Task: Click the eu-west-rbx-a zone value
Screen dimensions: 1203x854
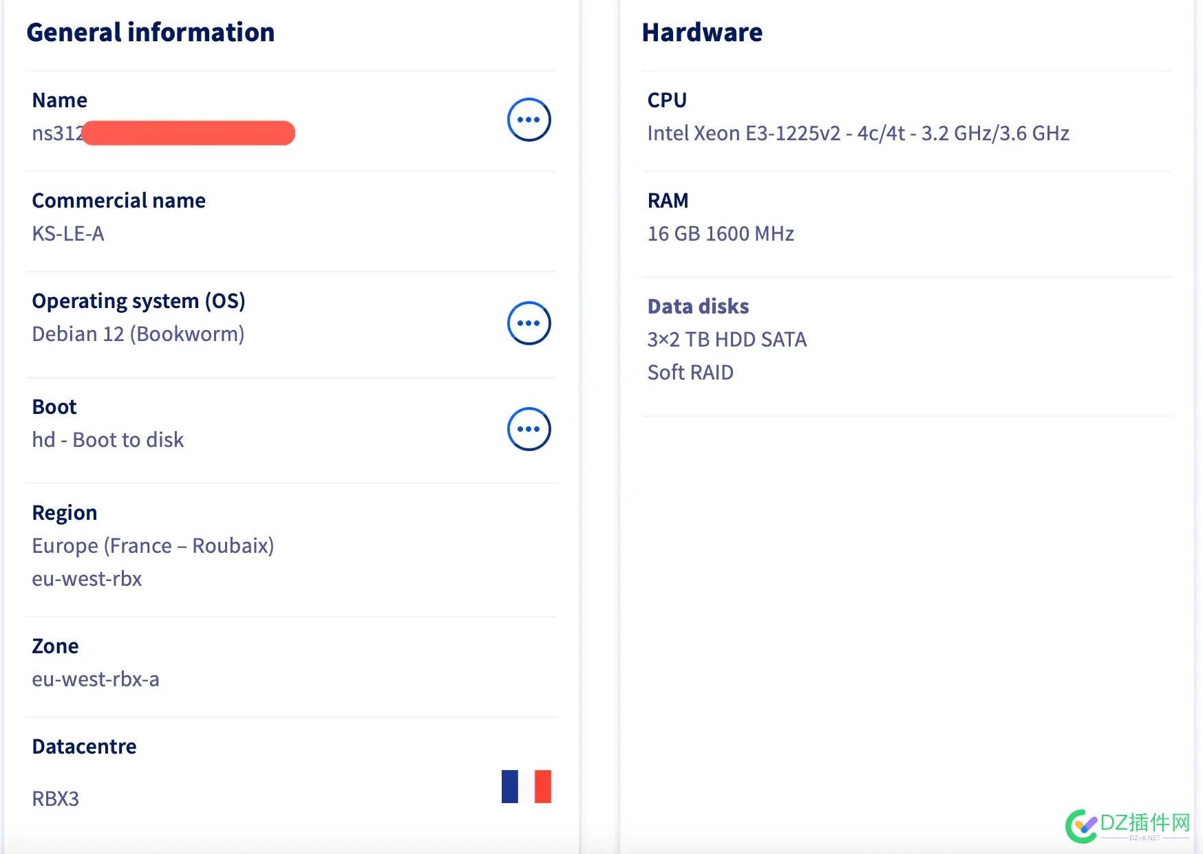Action: (x=96, y=679)
